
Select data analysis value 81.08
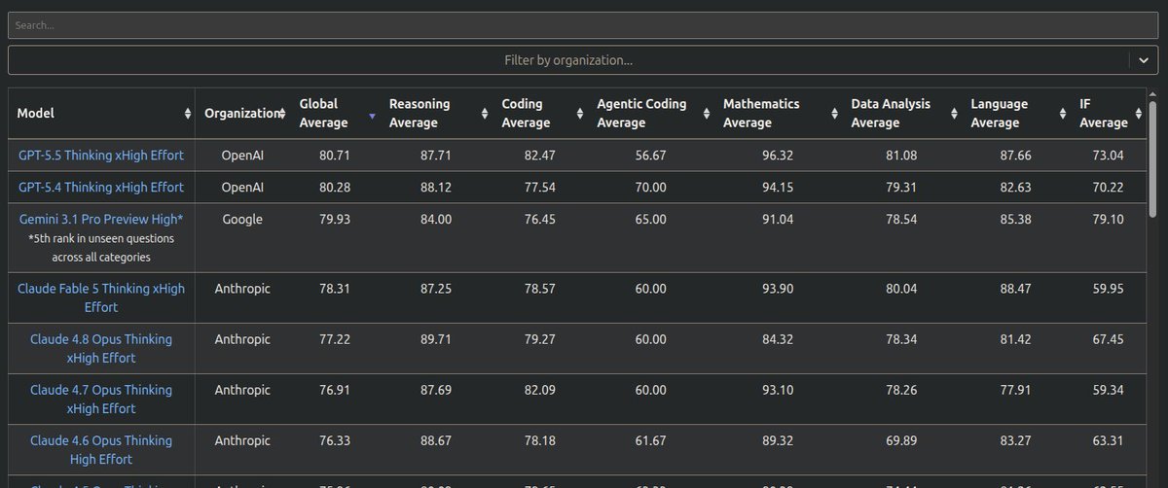[x=903, y=156]
